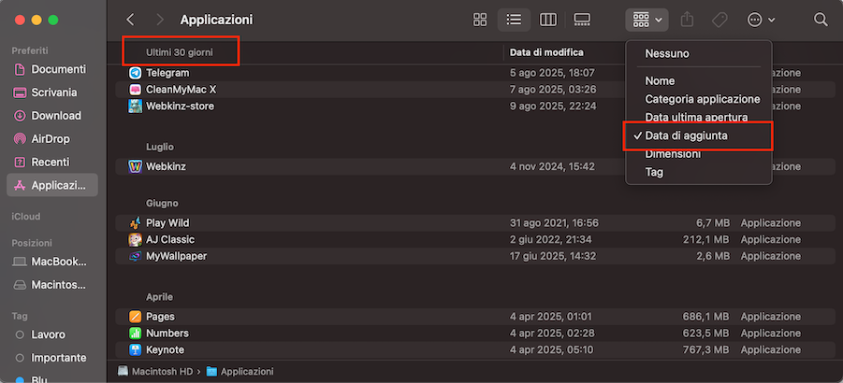Select the Telegram application row

[x=167, y=73]
